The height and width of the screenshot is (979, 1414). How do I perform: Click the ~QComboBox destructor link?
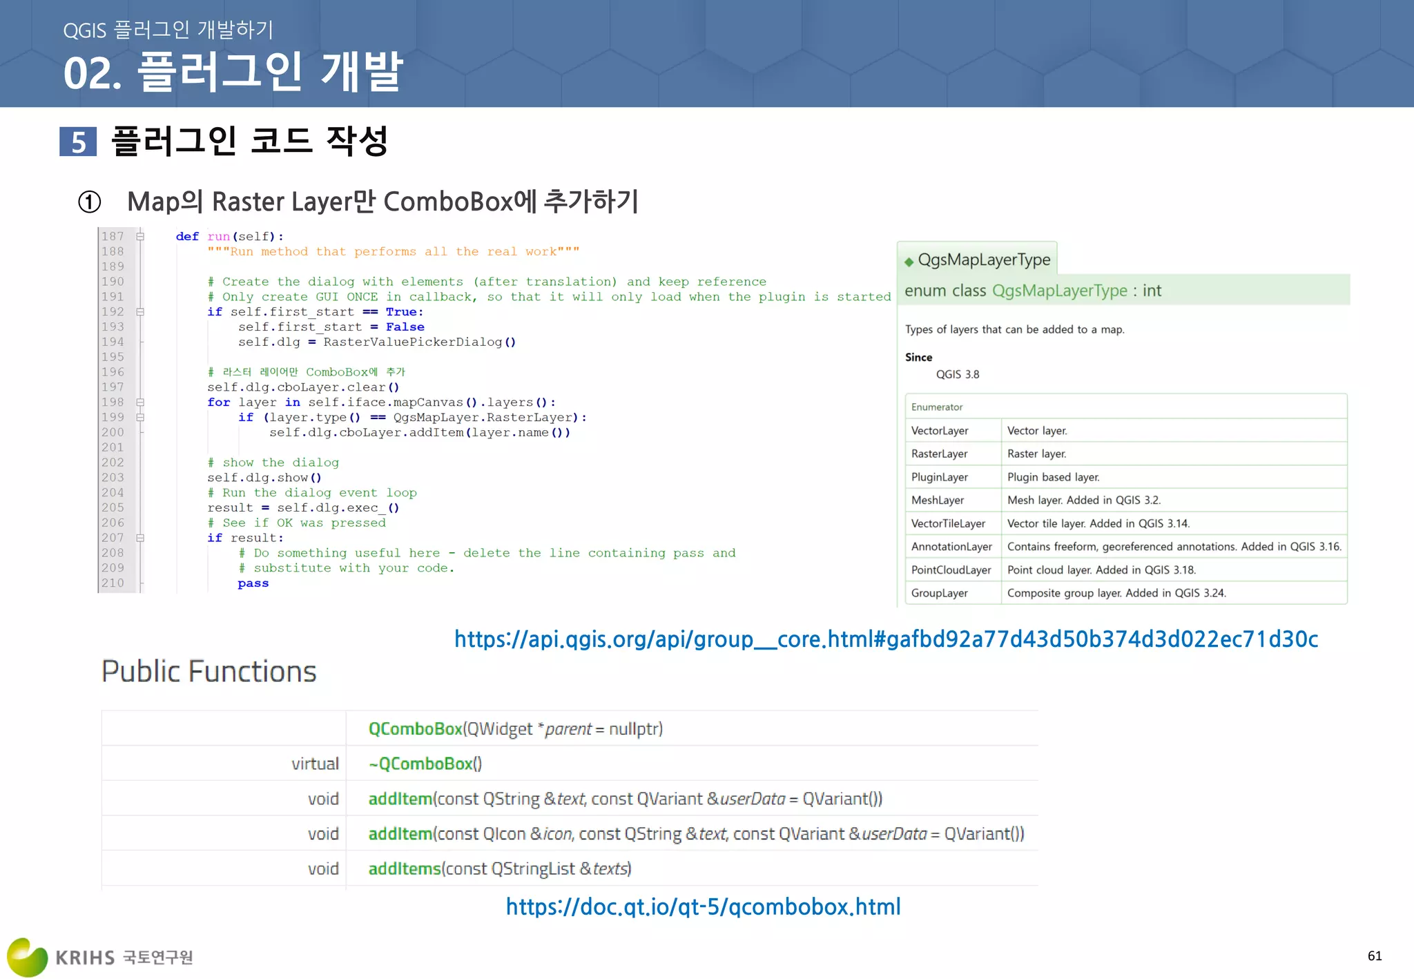pos(420,764)
